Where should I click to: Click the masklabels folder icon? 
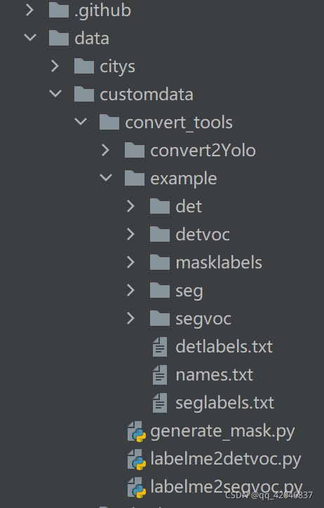[160, 262]
